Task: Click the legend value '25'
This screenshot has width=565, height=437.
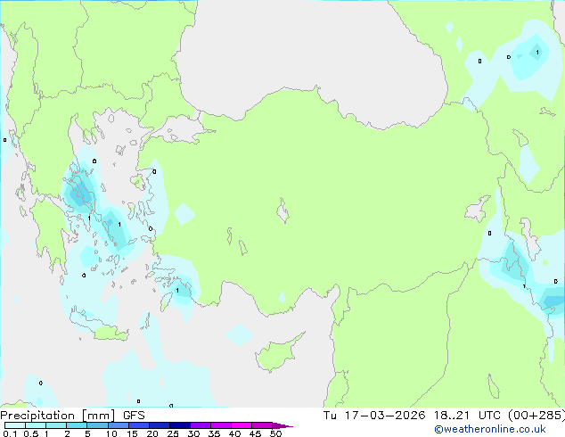Action: 173,433
